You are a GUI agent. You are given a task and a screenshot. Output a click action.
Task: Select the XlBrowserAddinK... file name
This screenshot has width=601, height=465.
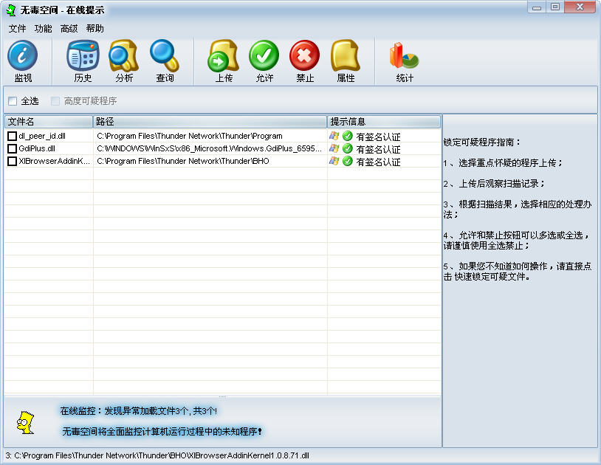55,161
